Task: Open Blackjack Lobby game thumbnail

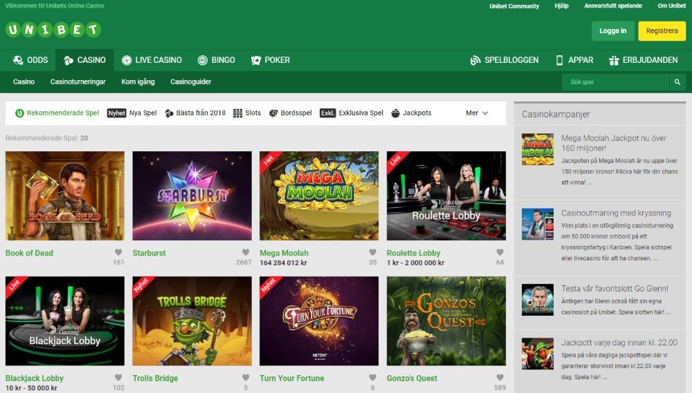Action: click(65, 320)
